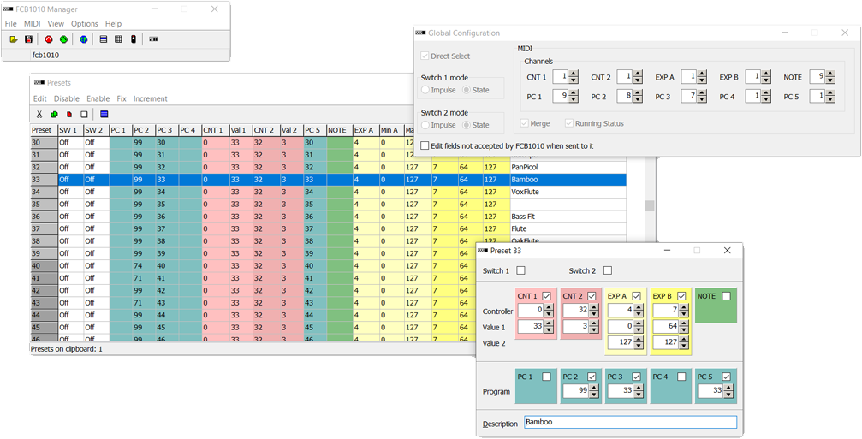Click the red paste icon in Presets toolbar
The image size is (862, 439).
click(x=69, y=115)
